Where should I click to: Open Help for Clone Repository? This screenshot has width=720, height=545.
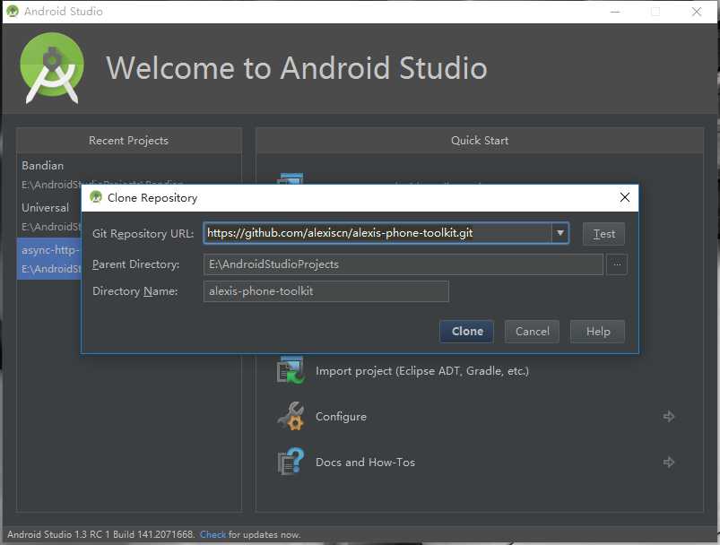(x=597, y=331)
